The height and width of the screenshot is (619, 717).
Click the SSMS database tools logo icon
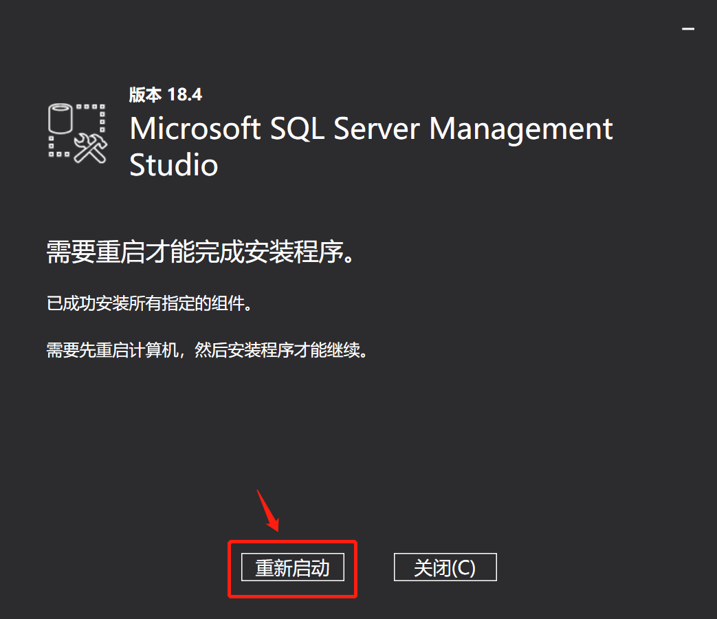77,133
